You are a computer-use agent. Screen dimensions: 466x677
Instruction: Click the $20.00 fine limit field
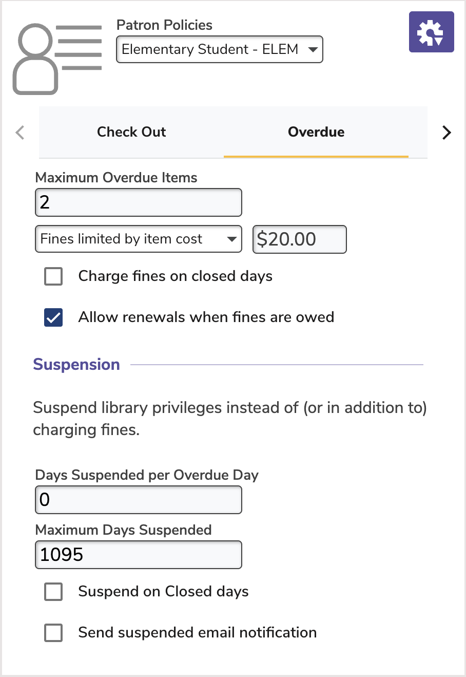pos(299,239)
